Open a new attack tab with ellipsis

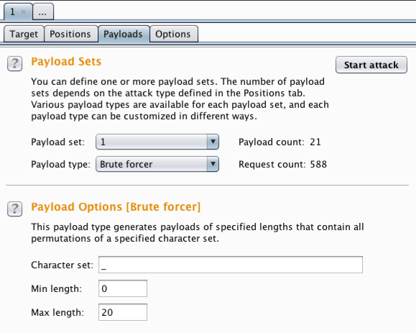43,12
